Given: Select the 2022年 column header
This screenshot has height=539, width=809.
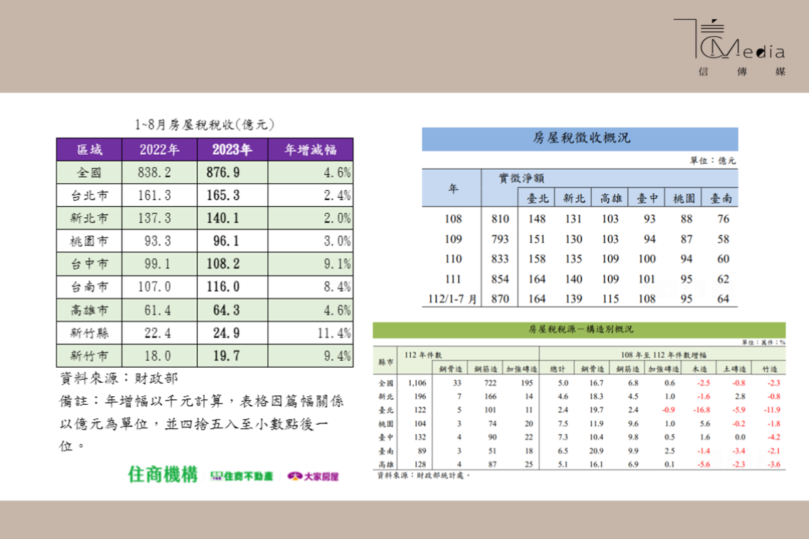Looking at the screenshot, I should 159,150.
